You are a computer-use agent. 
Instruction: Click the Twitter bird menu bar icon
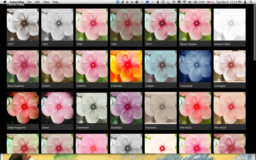(147, 2)
